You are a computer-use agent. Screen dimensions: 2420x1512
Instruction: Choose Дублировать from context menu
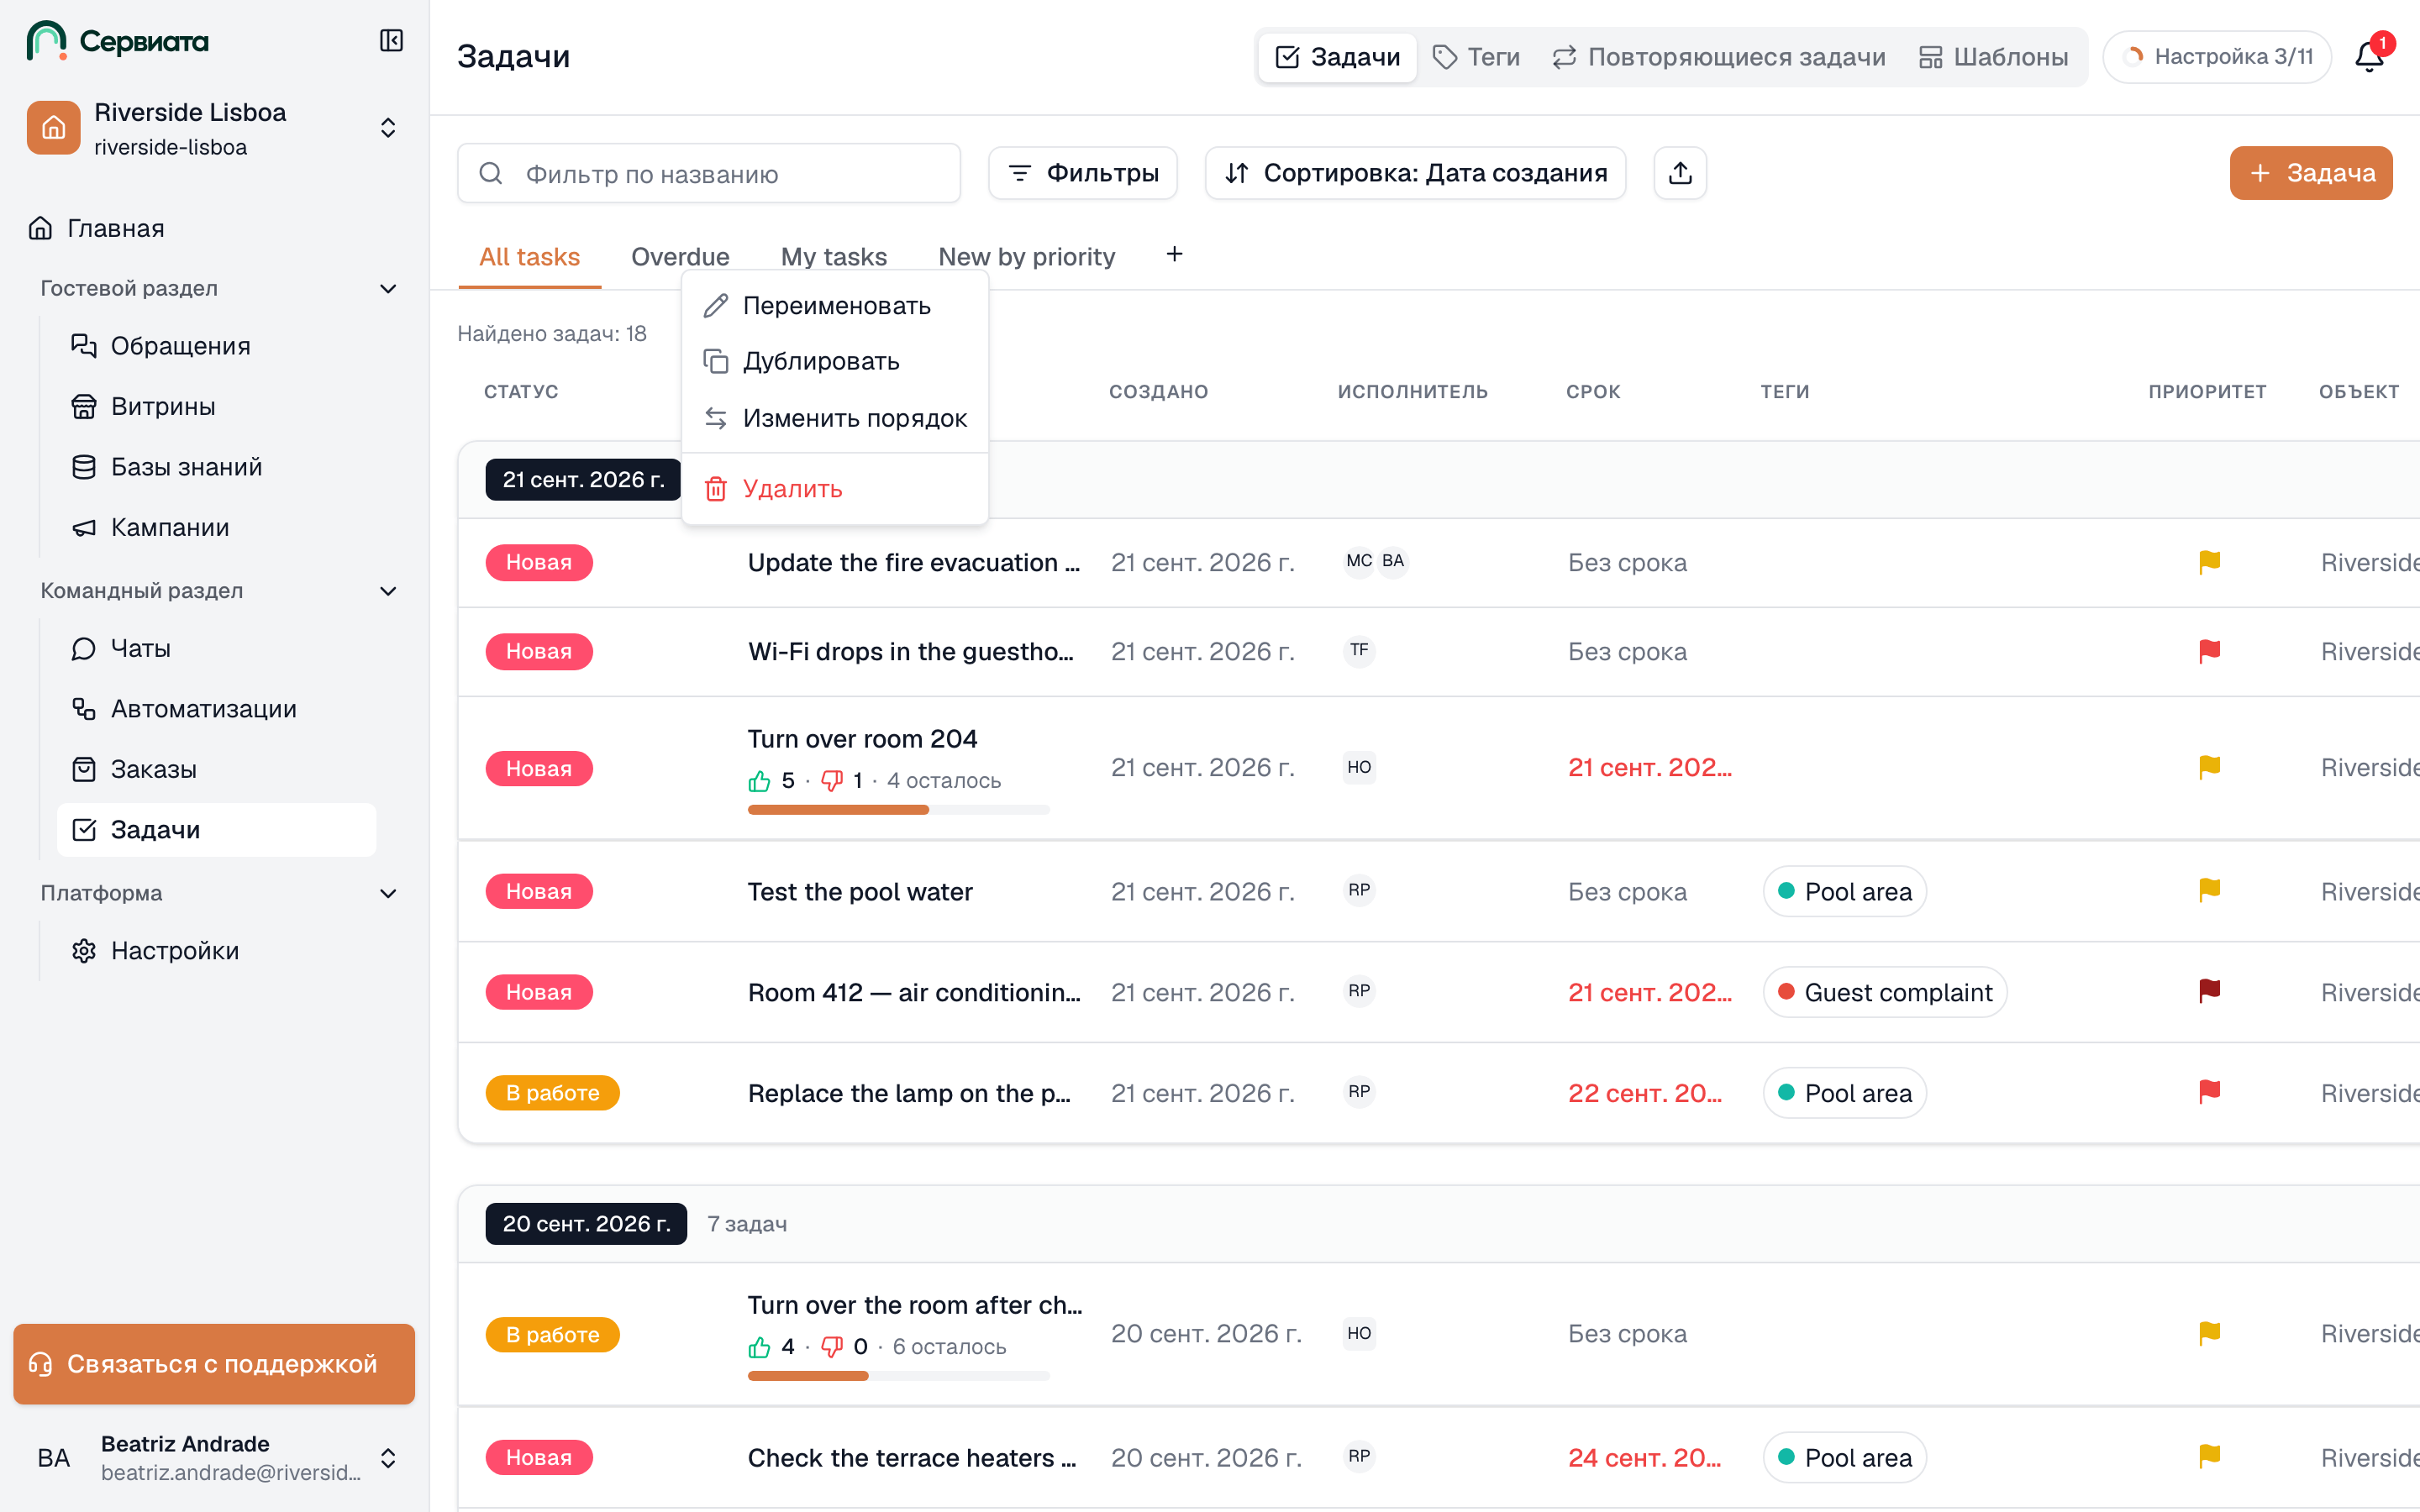tap(835, 361)
